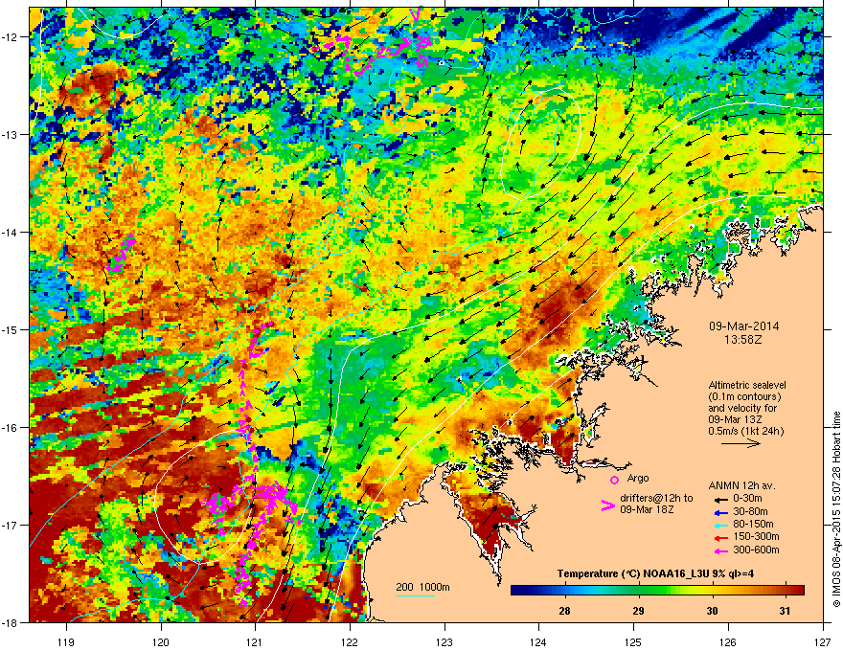Click latitude axis label -17
The image size is (843, 651).
[x=11, y=525]
